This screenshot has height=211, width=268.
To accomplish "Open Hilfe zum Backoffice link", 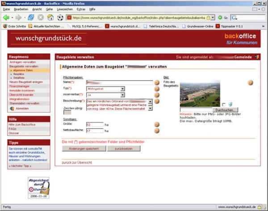I will click(22, 125).
